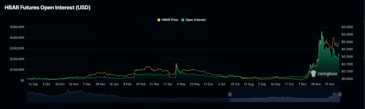Grab the right range slider handle
The width and height of the screenshot is (365, 109).
[x=340, y=94]
